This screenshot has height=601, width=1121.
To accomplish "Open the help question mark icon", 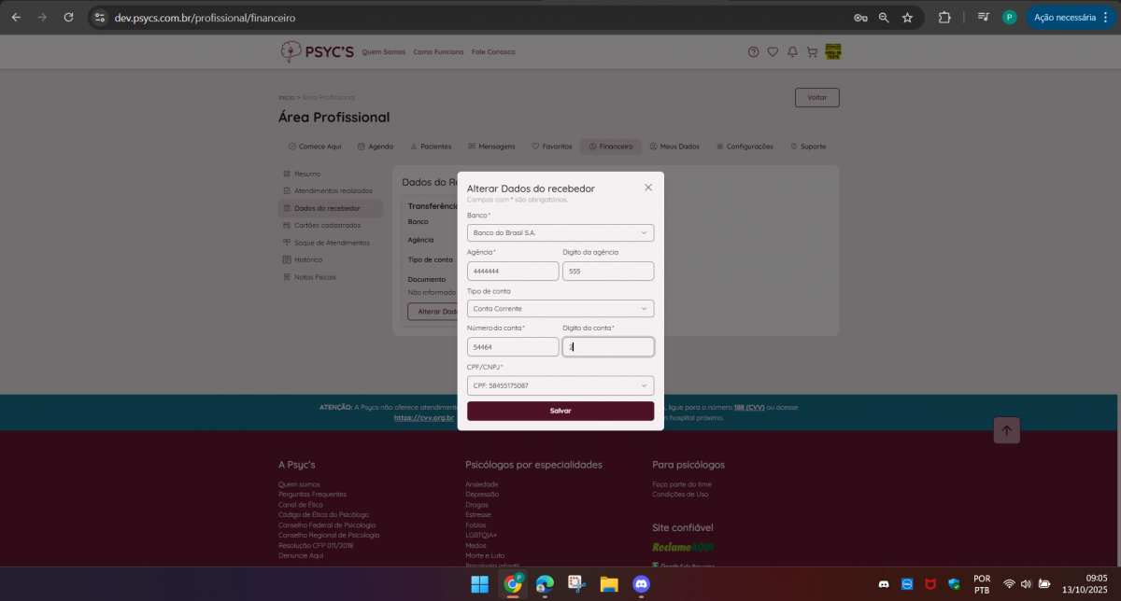I will (x=753, y=52).
